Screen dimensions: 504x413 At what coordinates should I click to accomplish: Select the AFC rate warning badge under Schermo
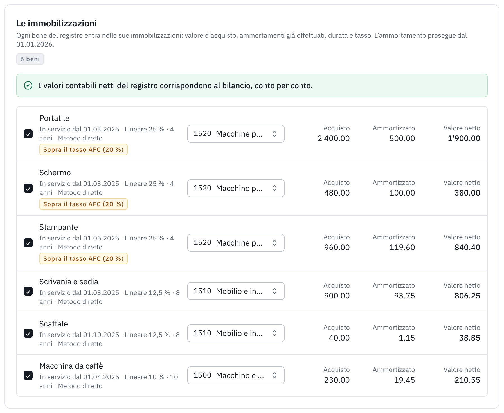click(84, 204)
